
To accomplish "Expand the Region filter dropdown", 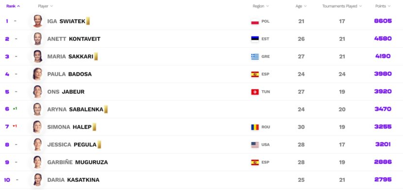I will point(261,6).
